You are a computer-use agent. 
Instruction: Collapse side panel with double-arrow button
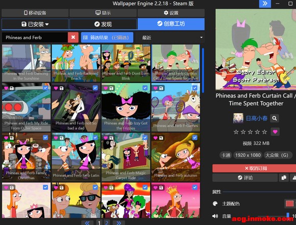265,4
